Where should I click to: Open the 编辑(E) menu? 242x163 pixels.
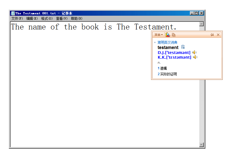tap(32, 18)
